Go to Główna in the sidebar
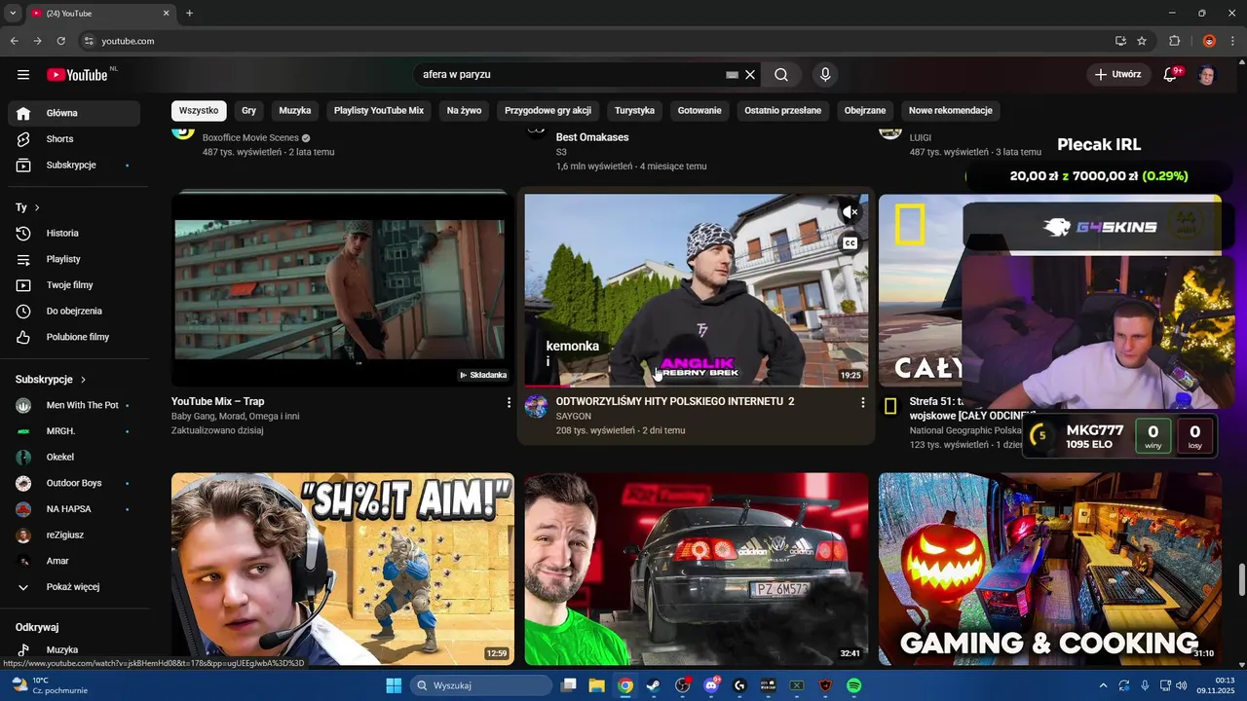This screenshot has width=1247, height=701. (74, 113)
